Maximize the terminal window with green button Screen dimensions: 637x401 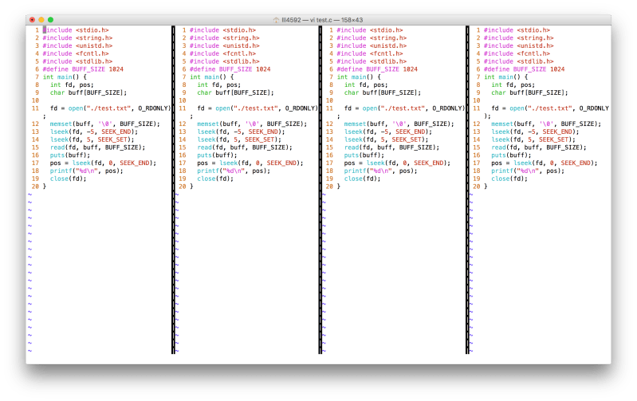tap(50, 19)
